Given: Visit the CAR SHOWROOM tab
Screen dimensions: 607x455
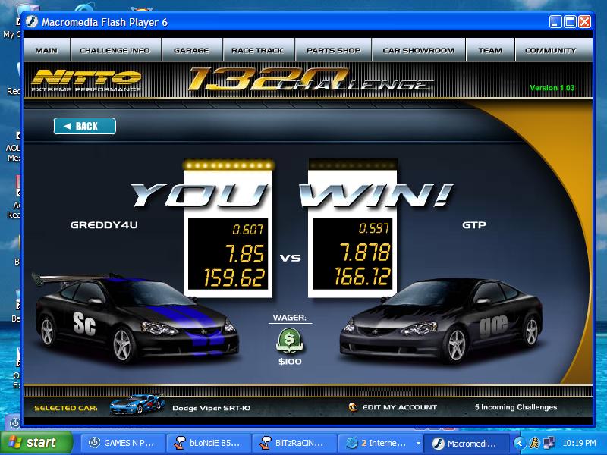Looking at the screenshot, I should (x=419, y=50).
